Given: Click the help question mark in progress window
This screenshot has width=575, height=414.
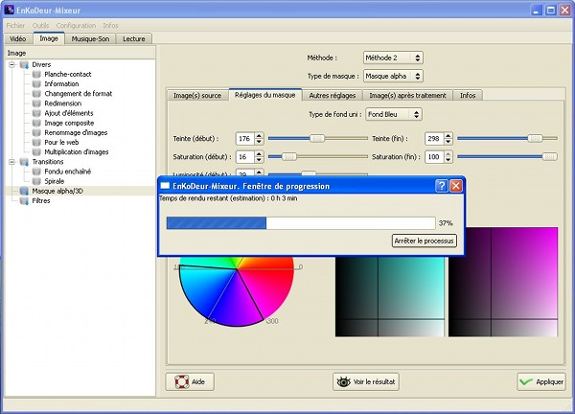Looking at the screenshot, I should (442, 186).
